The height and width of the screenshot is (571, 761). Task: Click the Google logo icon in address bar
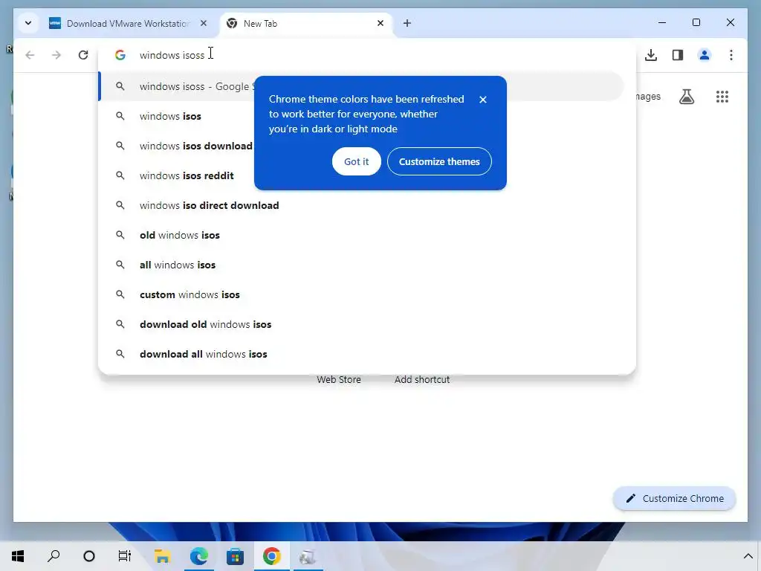pos(120,55)
